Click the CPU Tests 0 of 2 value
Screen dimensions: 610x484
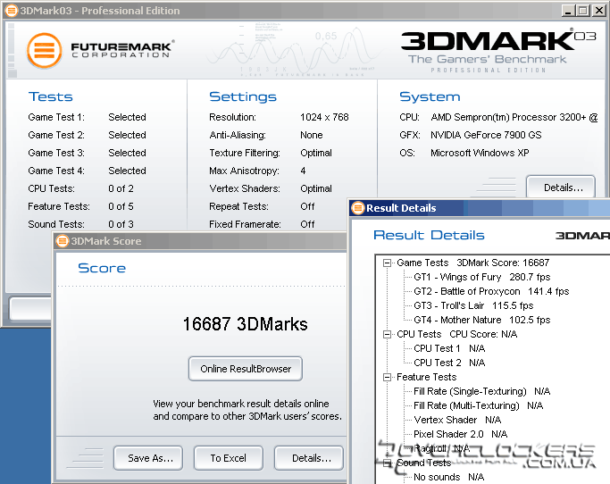pyautogui.click(x=121, y=188)
